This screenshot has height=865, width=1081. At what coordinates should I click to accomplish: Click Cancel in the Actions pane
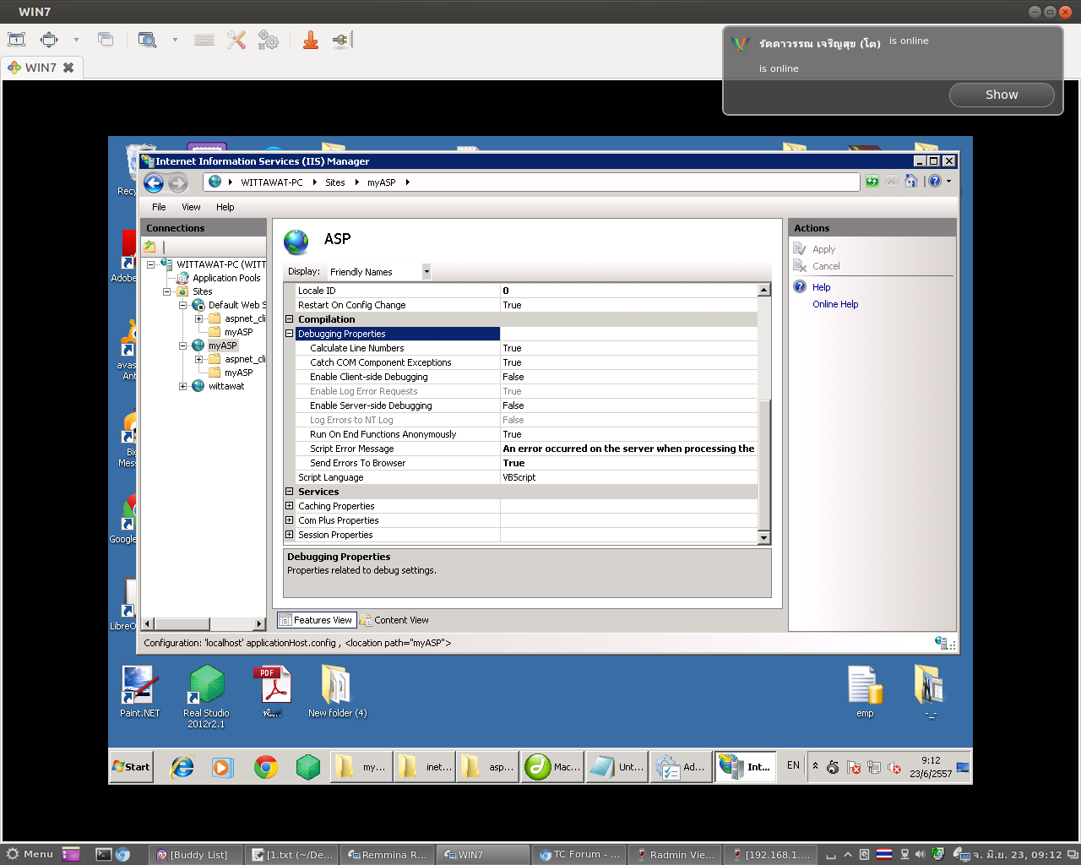[x=826, y=266]
